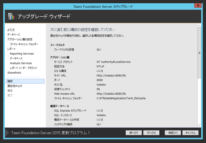Select Reporting Services step
Screen dimensions: 206x143
tap(22, 54)
